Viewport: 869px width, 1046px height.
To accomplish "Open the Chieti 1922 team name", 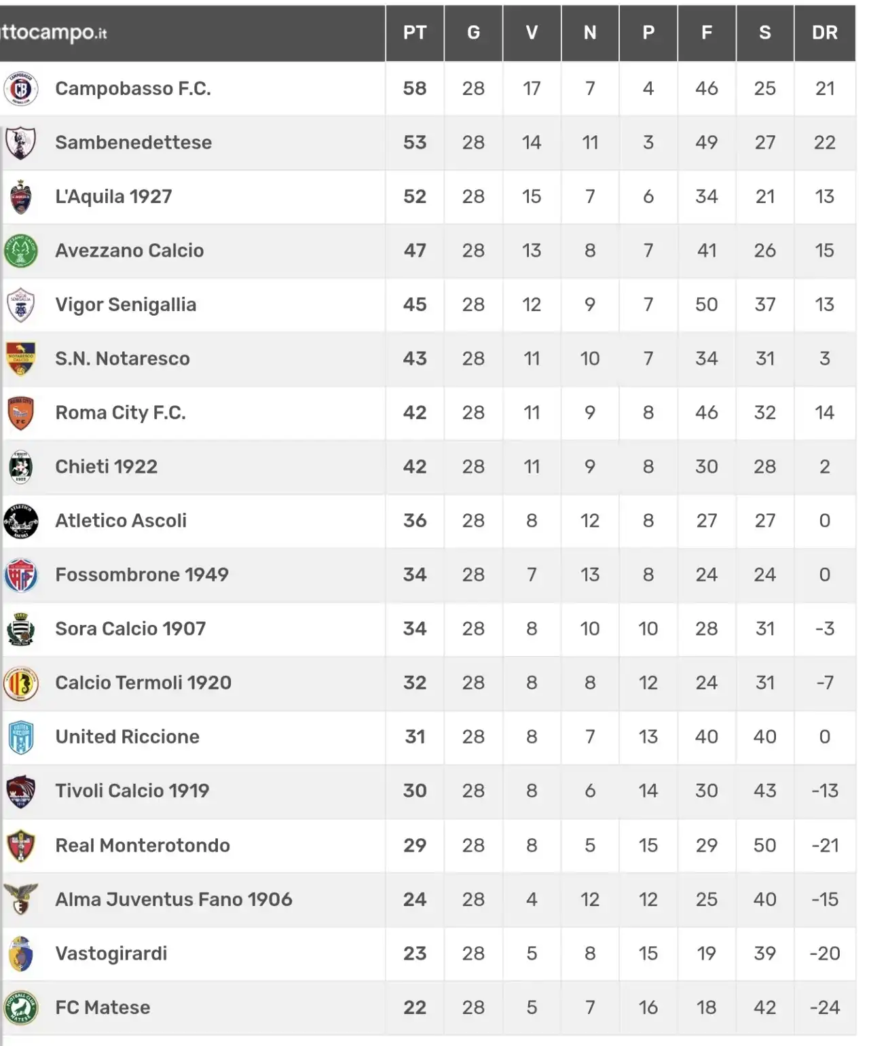I will (x=106, y=467).
